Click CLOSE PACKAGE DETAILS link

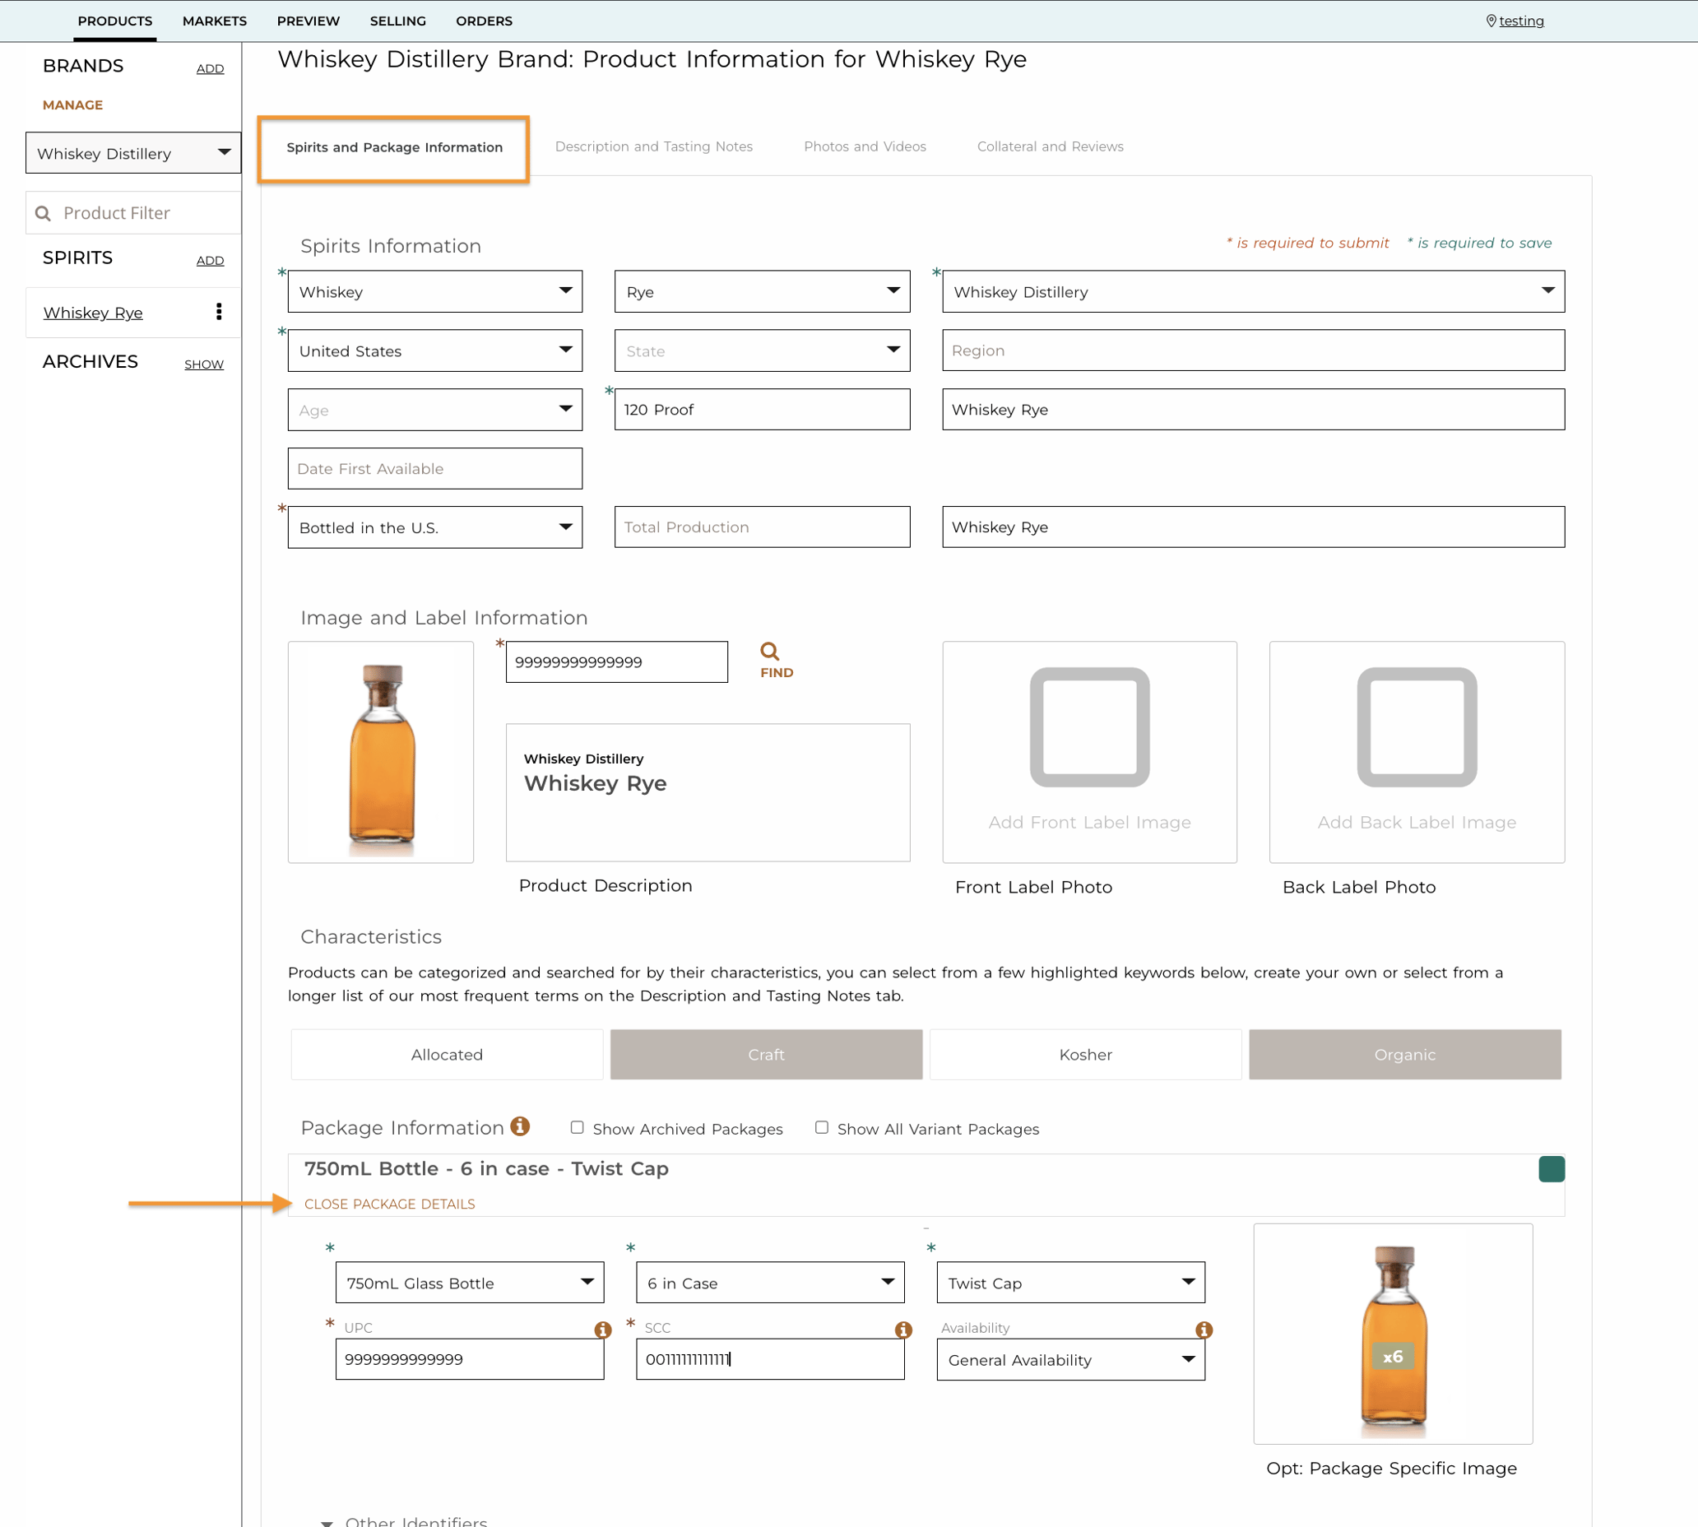tap(389, 1204)
